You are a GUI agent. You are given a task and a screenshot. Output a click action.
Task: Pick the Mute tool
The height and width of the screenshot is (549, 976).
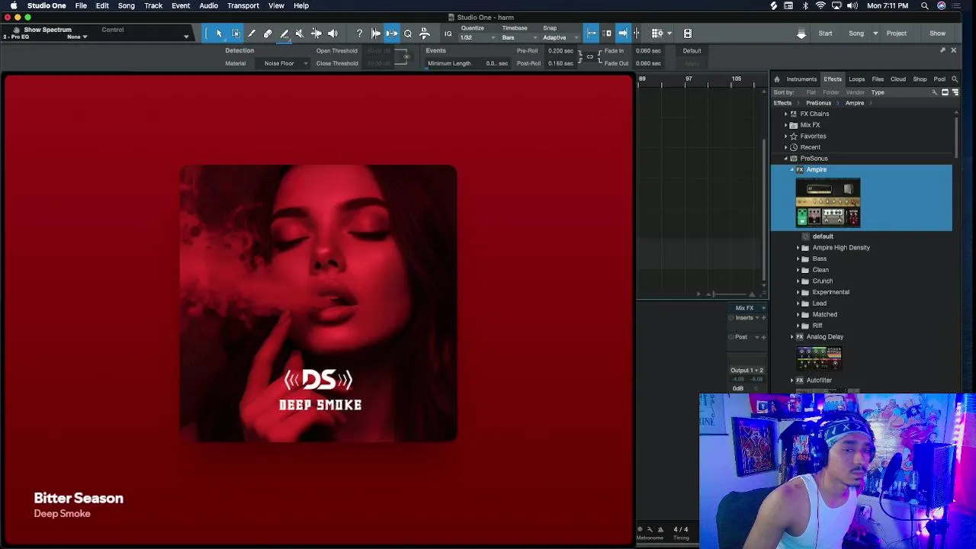point(300,34)
